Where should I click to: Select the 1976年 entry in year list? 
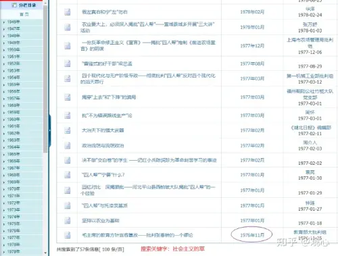(14, 231)
